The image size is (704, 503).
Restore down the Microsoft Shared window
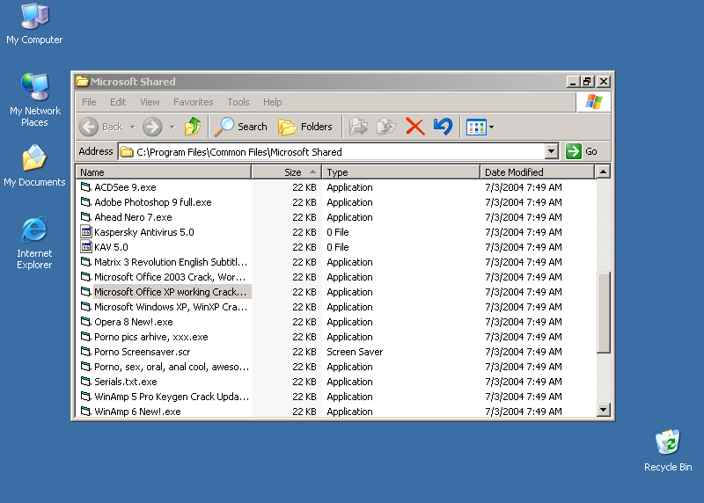(587, 82)
